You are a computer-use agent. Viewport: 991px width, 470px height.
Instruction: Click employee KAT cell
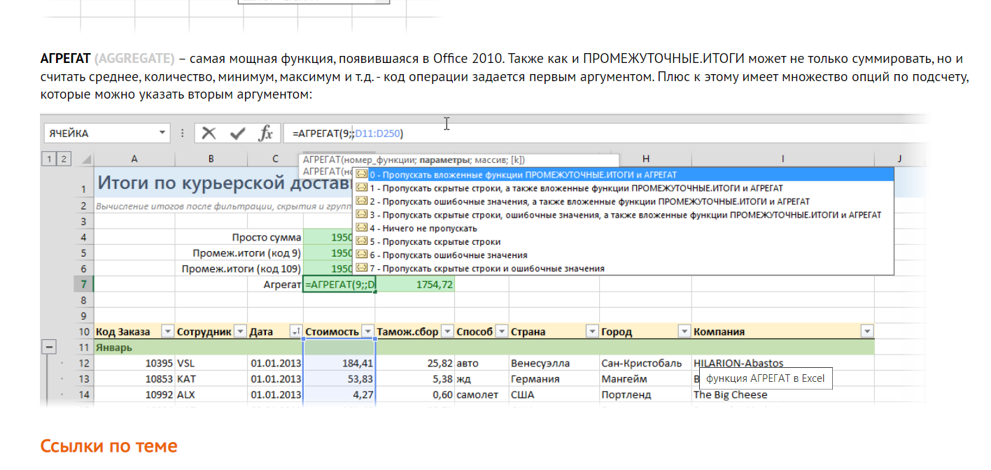pyautogui.click(x=211, y=378)
